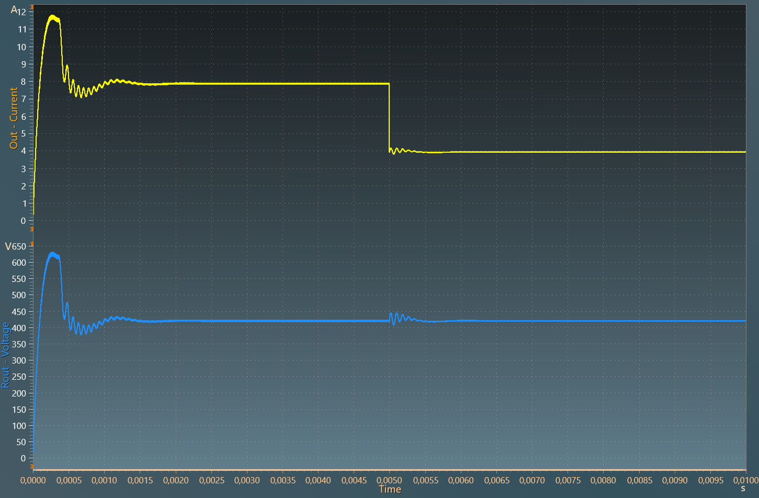
Task: Click the 'A' ampere unit label
Action: pyautogui.click(x=14, y=10)
